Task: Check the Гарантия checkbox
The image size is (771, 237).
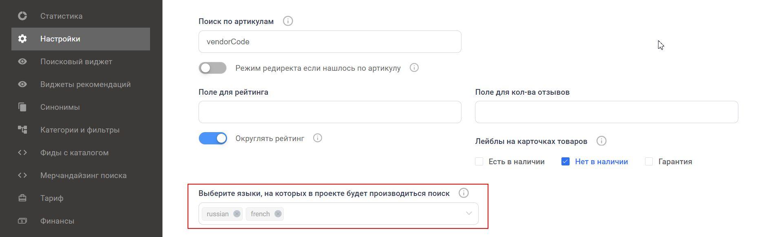Action: pos(649,161)
